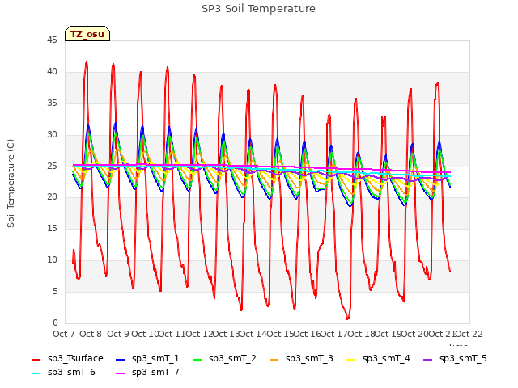This screenshot has height=388, width=518.
Task: Click the Soil Temperature (C) axis label
Action: 11,183
